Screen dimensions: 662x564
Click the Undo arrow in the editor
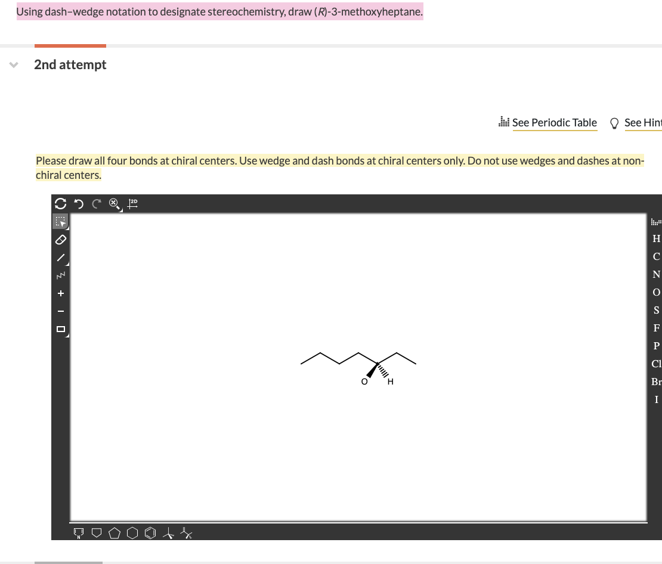tap(78, 204)
